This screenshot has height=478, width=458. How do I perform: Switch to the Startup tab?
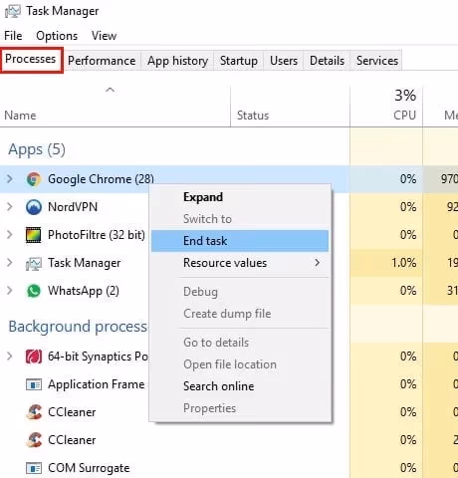pos(239,61)
